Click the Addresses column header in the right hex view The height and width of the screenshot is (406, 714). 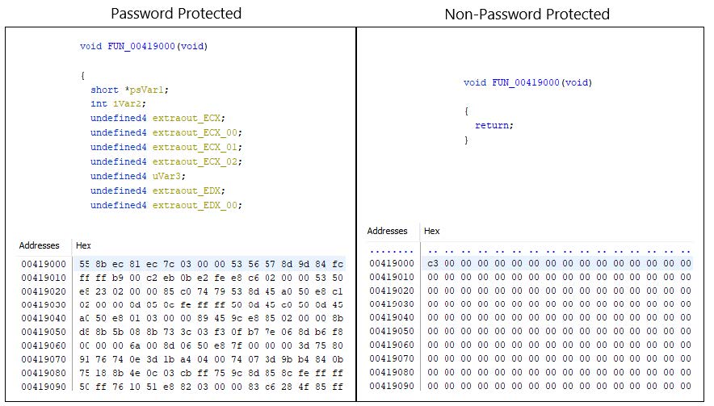click(387, 231)
